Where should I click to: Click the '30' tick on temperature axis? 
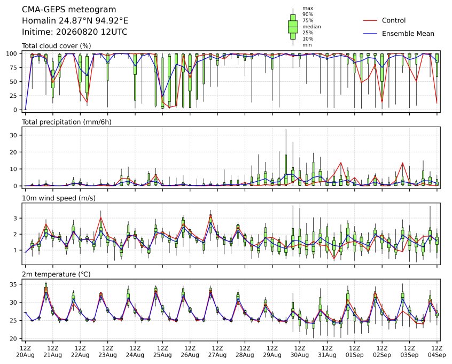pyautogui.click(x=13, y=303)
